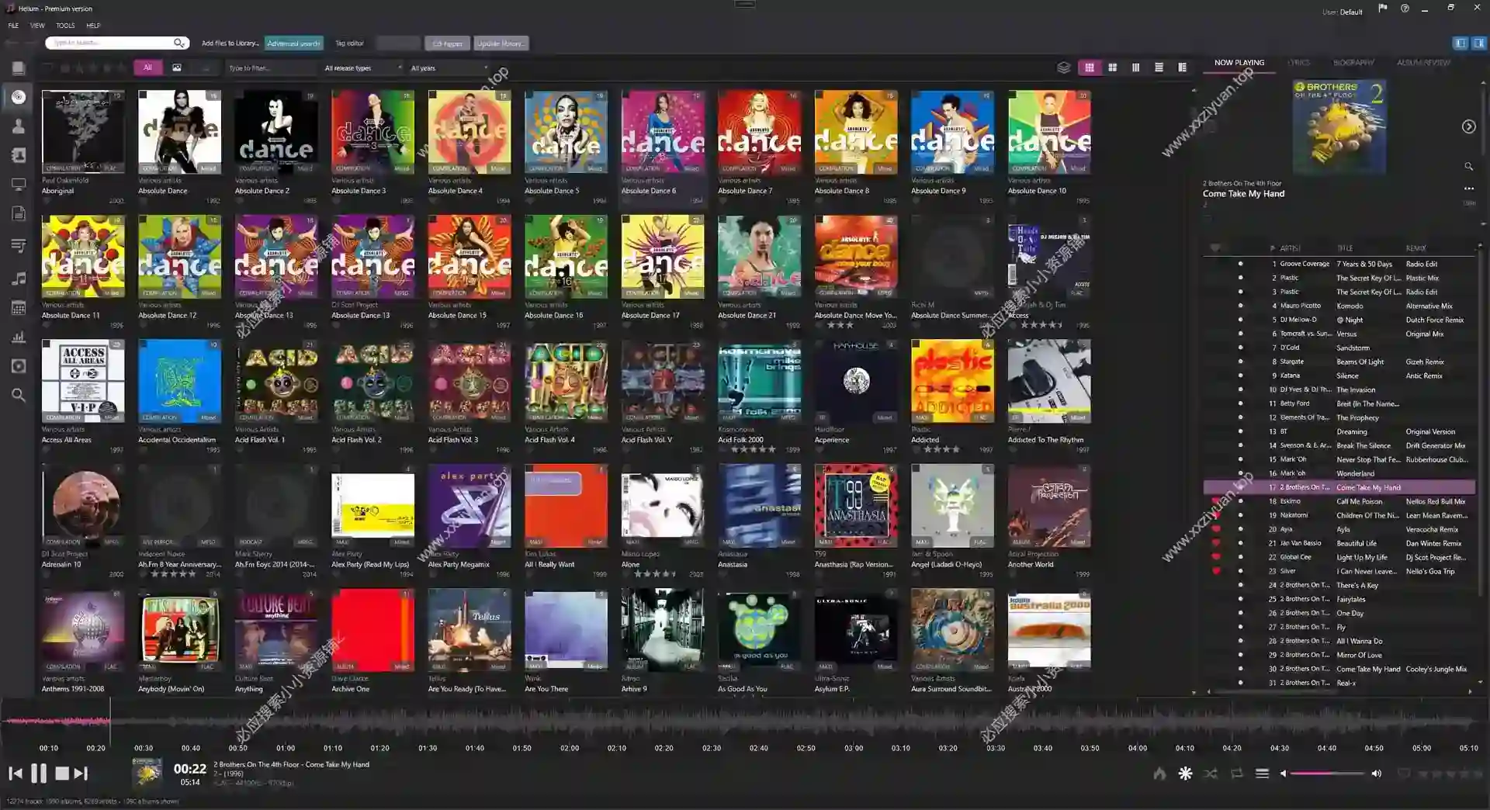The image size is (1490, 810).
Task: Click the Advanced search button
Action: [x=293, y=43]
